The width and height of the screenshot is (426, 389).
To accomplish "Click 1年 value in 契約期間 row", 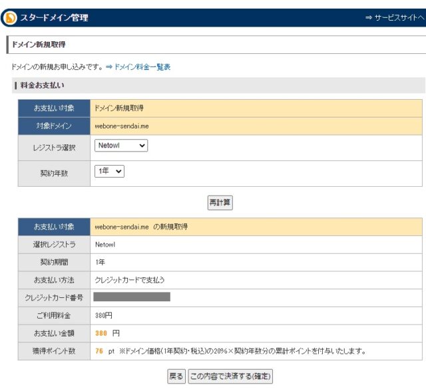I will 100,262.
